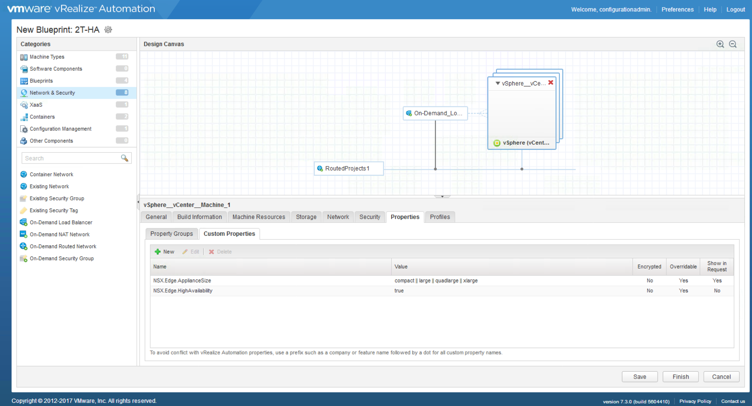
Task: Sort by the Overridable column header
Action: click(683, 266)
